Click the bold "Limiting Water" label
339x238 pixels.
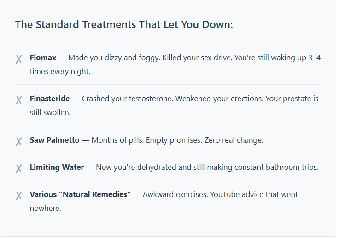pos(57,167)
